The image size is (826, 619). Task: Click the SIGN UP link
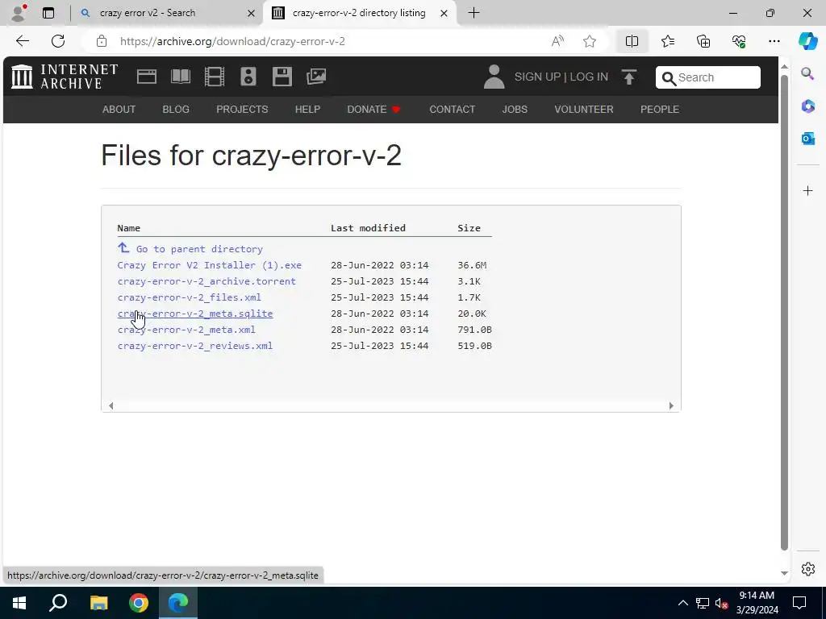(537, 77)
